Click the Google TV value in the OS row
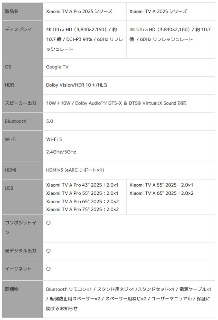218x320 pixels. (x=57, y=67)
